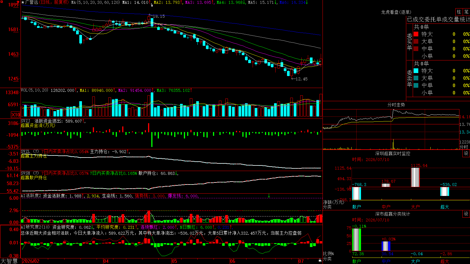
Task: Click the 超赢散户持仓 label
Action: (x=33, y=178)
